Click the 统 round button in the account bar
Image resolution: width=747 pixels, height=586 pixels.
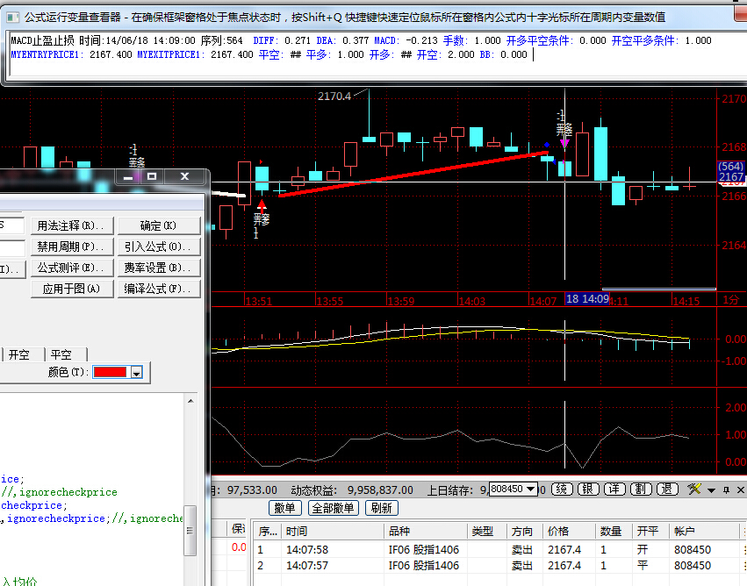[562, 489]
